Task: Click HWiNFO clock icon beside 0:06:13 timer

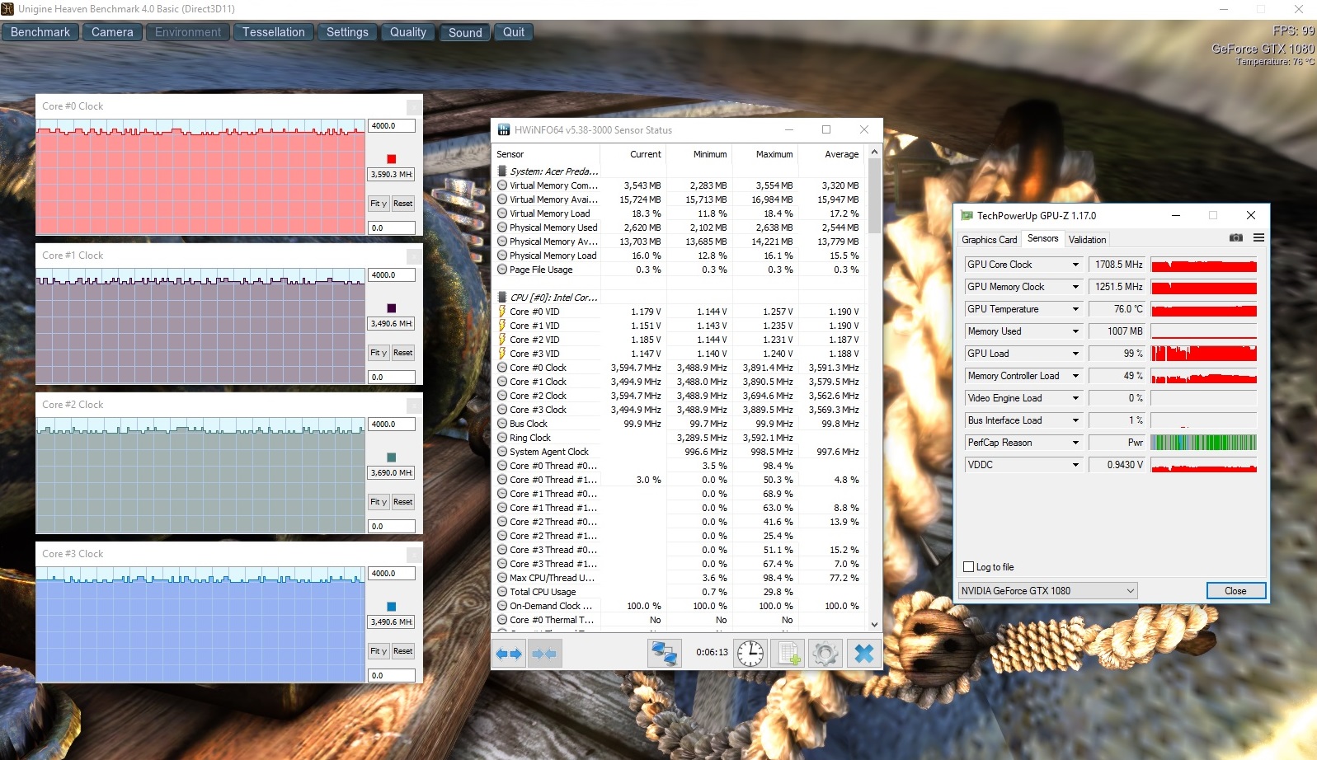Action: (750, 654)
